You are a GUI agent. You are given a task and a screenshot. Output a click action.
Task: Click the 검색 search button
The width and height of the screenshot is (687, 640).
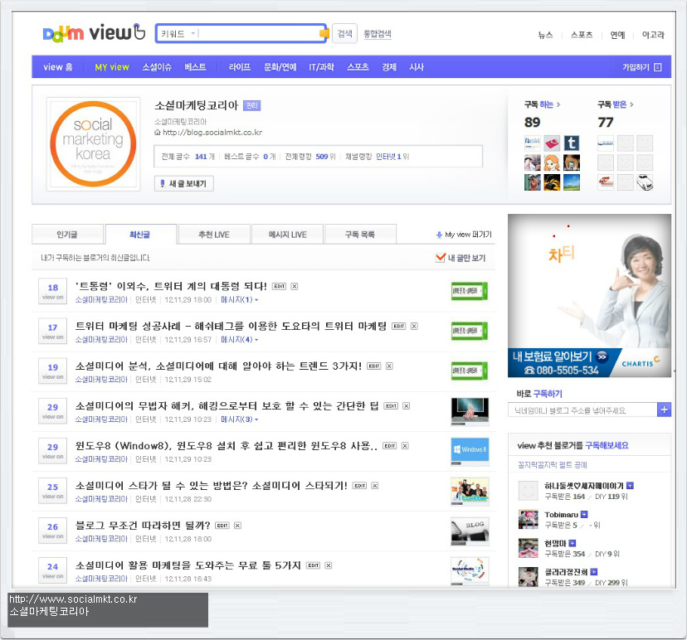345,33
